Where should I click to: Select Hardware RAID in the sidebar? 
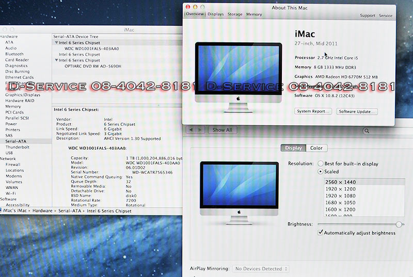(20, 101)
